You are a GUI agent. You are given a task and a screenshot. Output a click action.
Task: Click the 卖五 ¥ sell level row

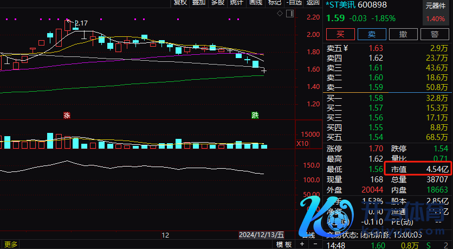point(388,48)
